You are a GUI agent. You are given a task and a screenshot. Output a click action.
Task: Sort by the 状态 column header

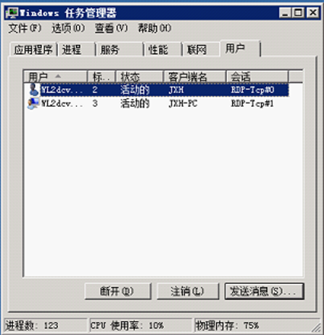coord(139,77)
